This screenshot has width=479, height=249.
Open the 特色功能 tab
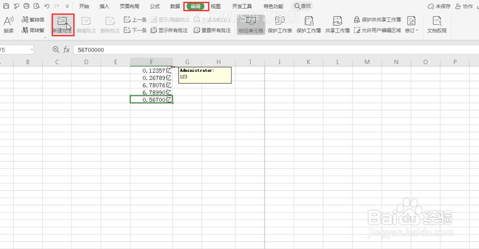(x=273, y=6)
